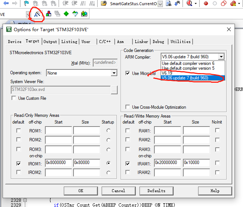The height and width of the screenshot is (207, 243).
Task: Choose Use default compiler version 5
Action: [193, 68]
